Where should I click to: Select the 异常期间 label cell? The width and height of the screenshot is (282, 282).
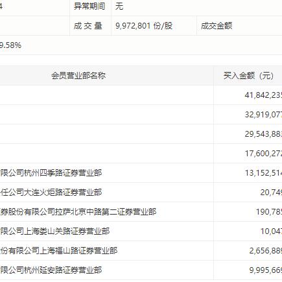coord(89,6)
